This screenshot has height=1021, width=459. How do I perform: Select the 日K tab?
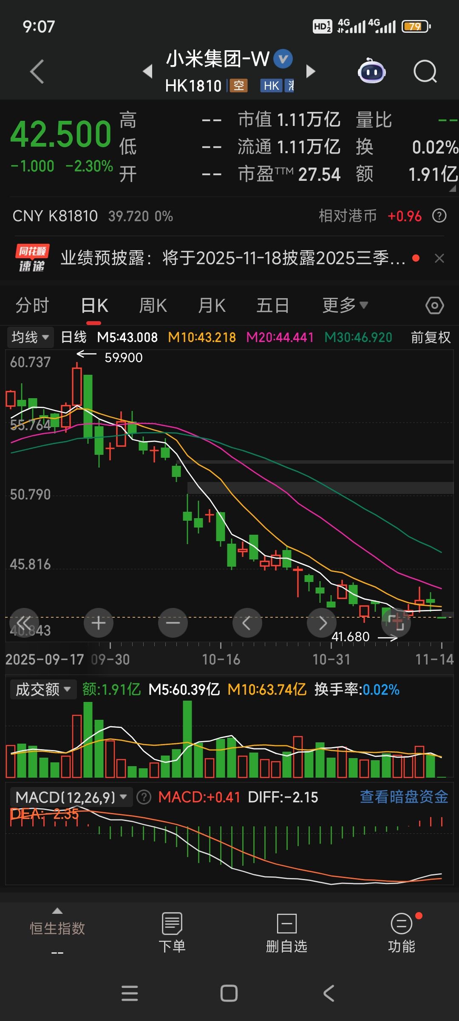click(94, 305)
